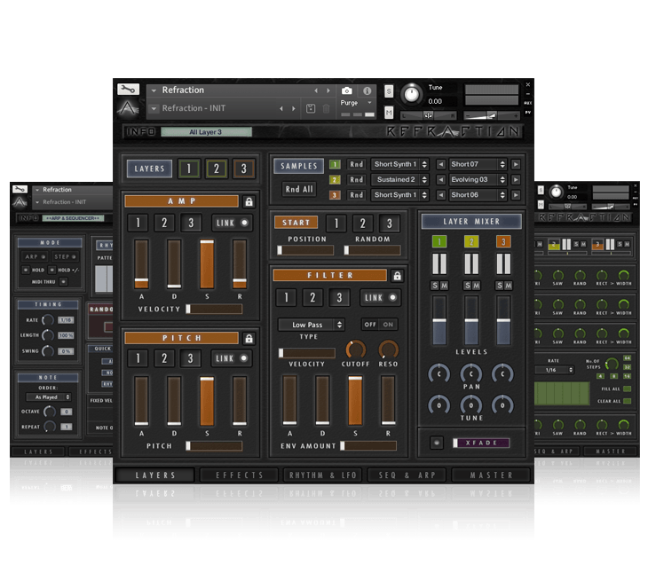
Task: Toggle the FILTER LINK switch
Action: click(380, 297)
